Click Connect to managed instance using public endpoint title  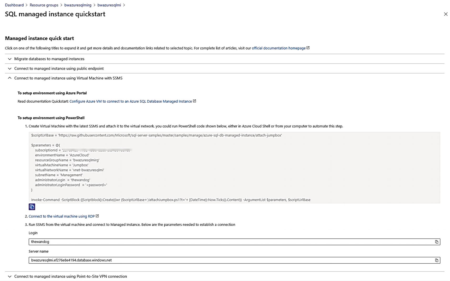pos(59,68)
